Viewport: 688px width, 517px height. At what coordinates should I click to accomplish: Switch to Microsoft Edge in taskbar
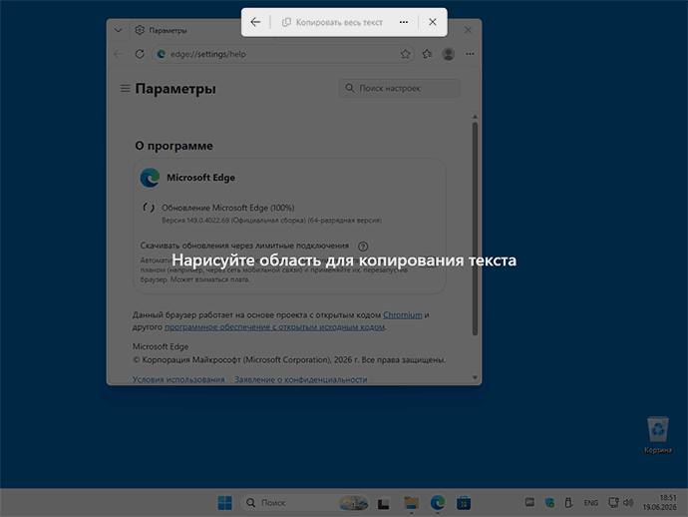point(438,502)
